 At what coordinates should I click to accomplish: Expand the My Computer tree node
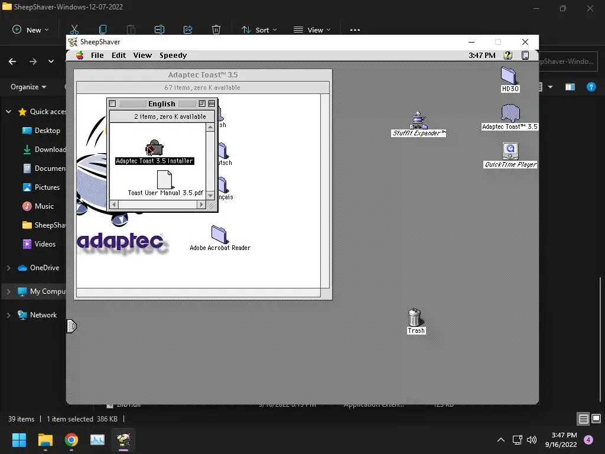pos(8,291)
